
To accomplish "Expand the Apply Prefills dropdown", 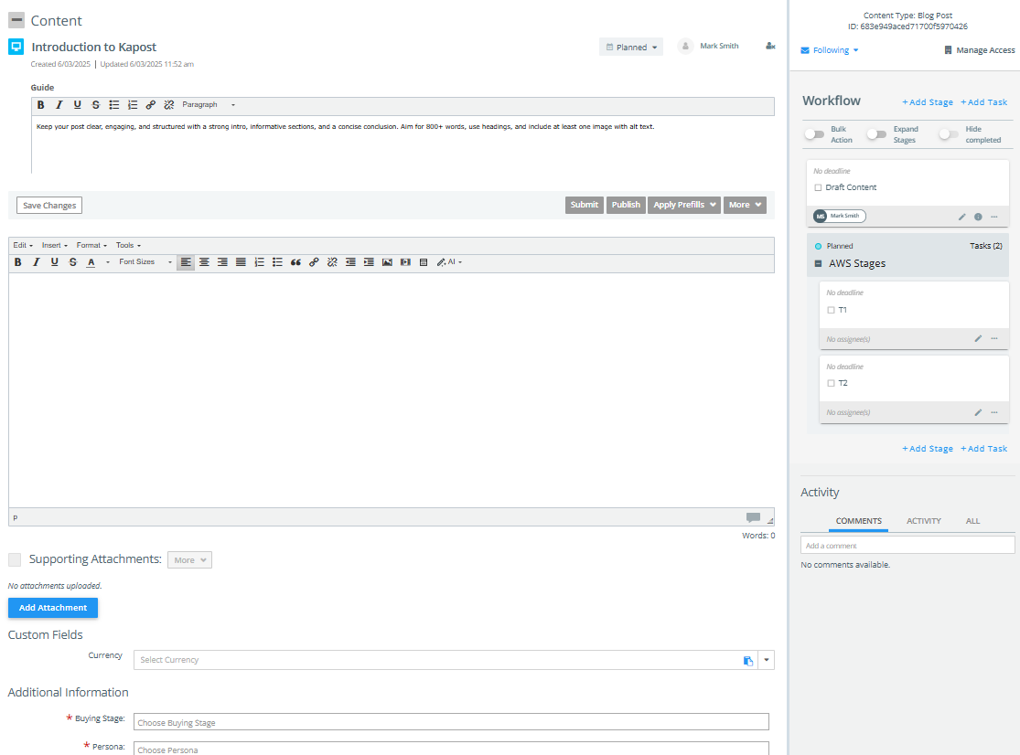I will point(683,205).
